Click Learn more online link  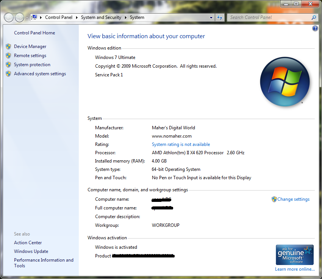pyautogui.click(x=295, y=269)
